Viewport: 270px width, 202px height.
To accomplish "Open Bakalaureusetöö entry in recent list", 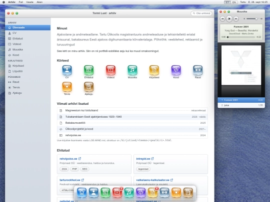I will point(132,123).
